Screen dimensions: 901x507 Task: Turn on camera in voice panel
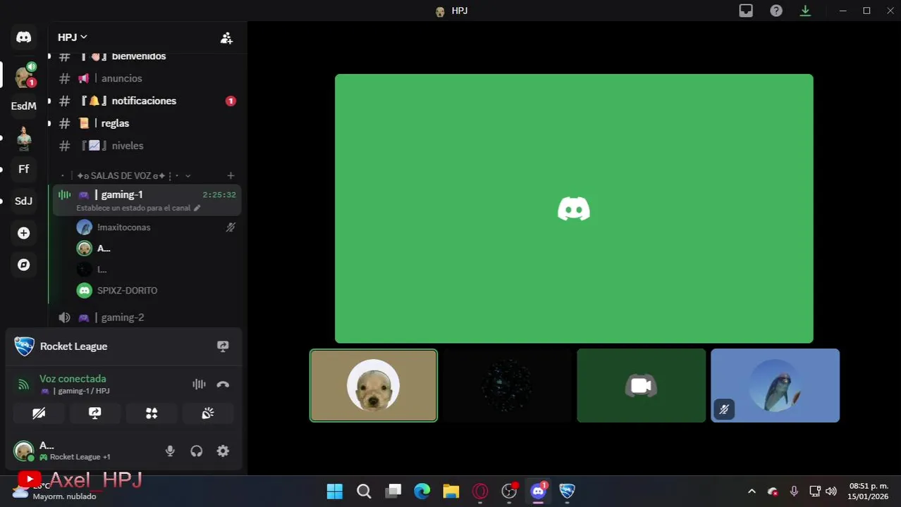click(x=39, y=413)
